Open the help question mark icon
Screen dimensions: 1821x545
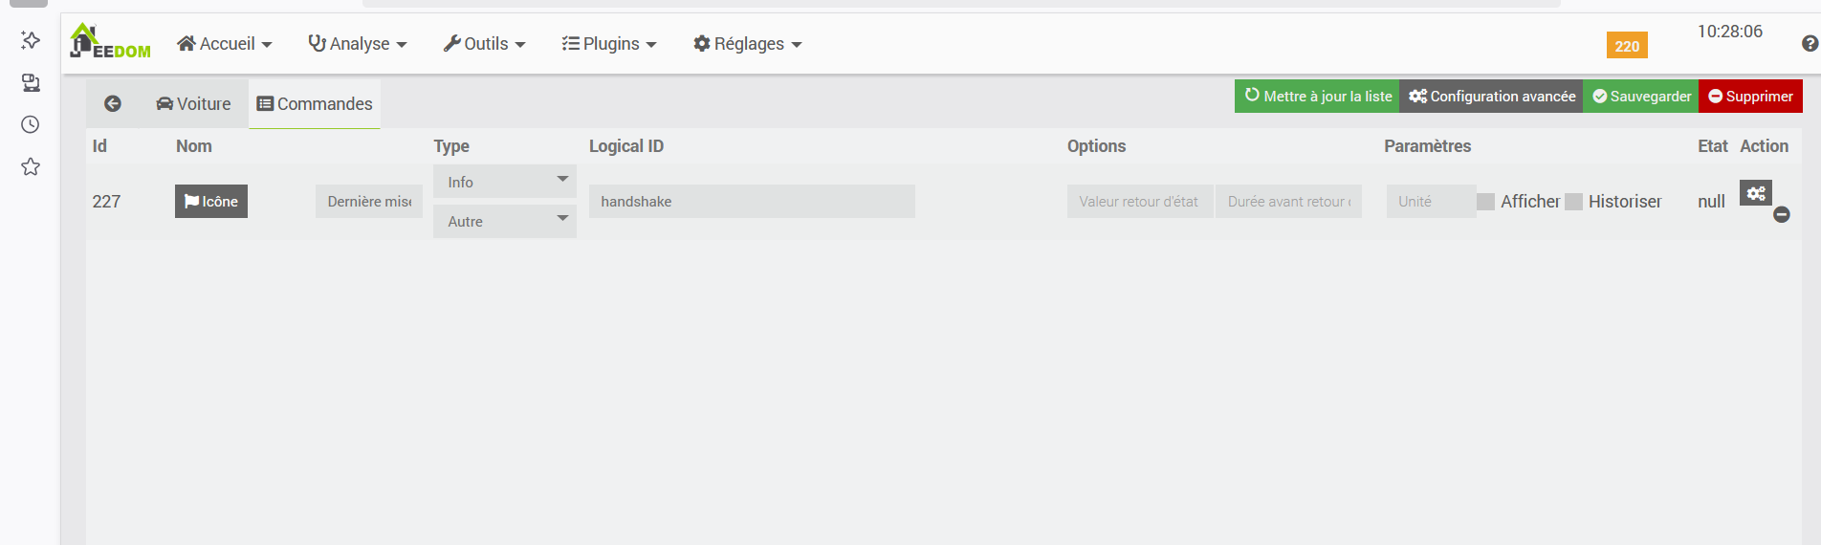point(1810,44)
